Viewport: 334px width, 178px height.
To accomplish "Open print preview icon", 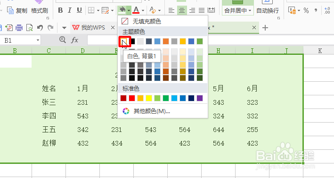I will [29, 28].
